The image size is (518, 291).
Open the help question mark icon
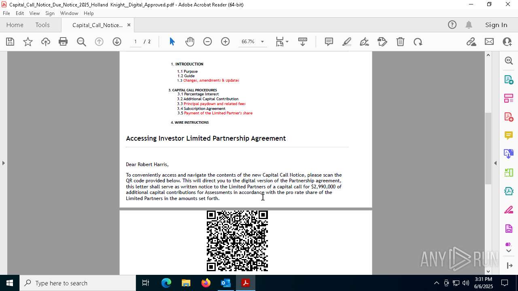[x=452, y=25]
